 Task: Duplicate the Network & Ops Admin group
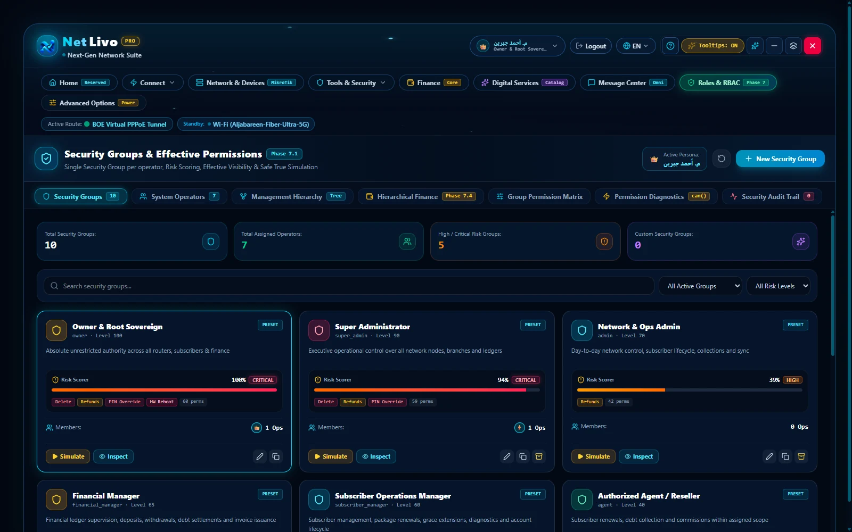click(x=785, y=456)
